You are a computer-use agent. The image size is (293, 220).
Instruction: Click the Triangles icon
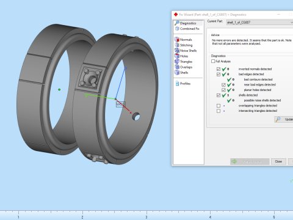(x=177, y=61)
